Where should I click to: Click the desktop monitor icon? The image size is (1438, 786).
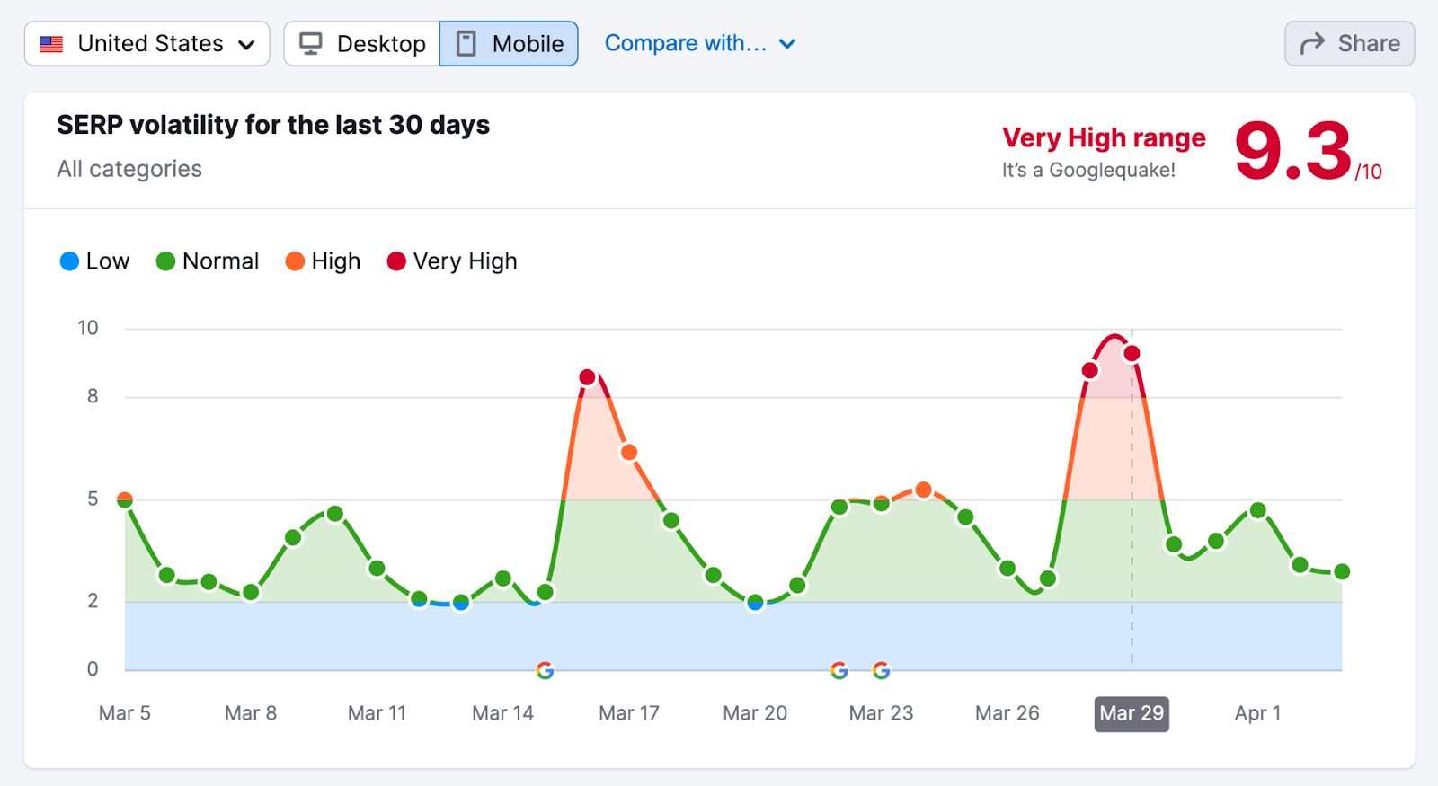[x=311, y=44]
